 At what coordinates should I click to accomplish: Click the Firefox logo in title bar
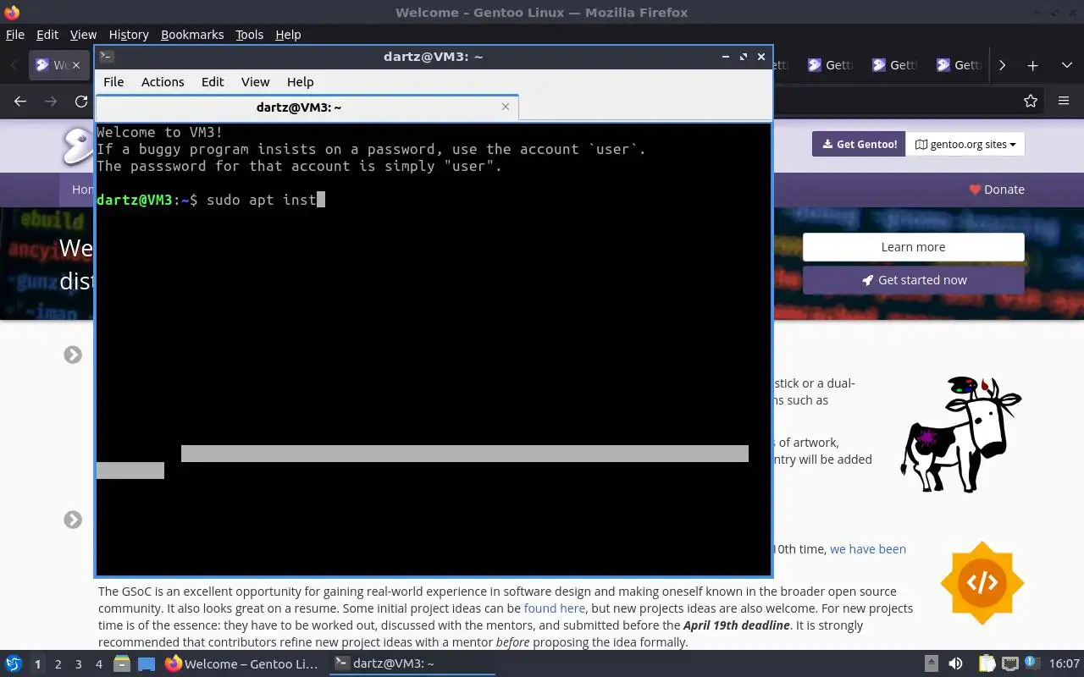click(x=12, y=12)
